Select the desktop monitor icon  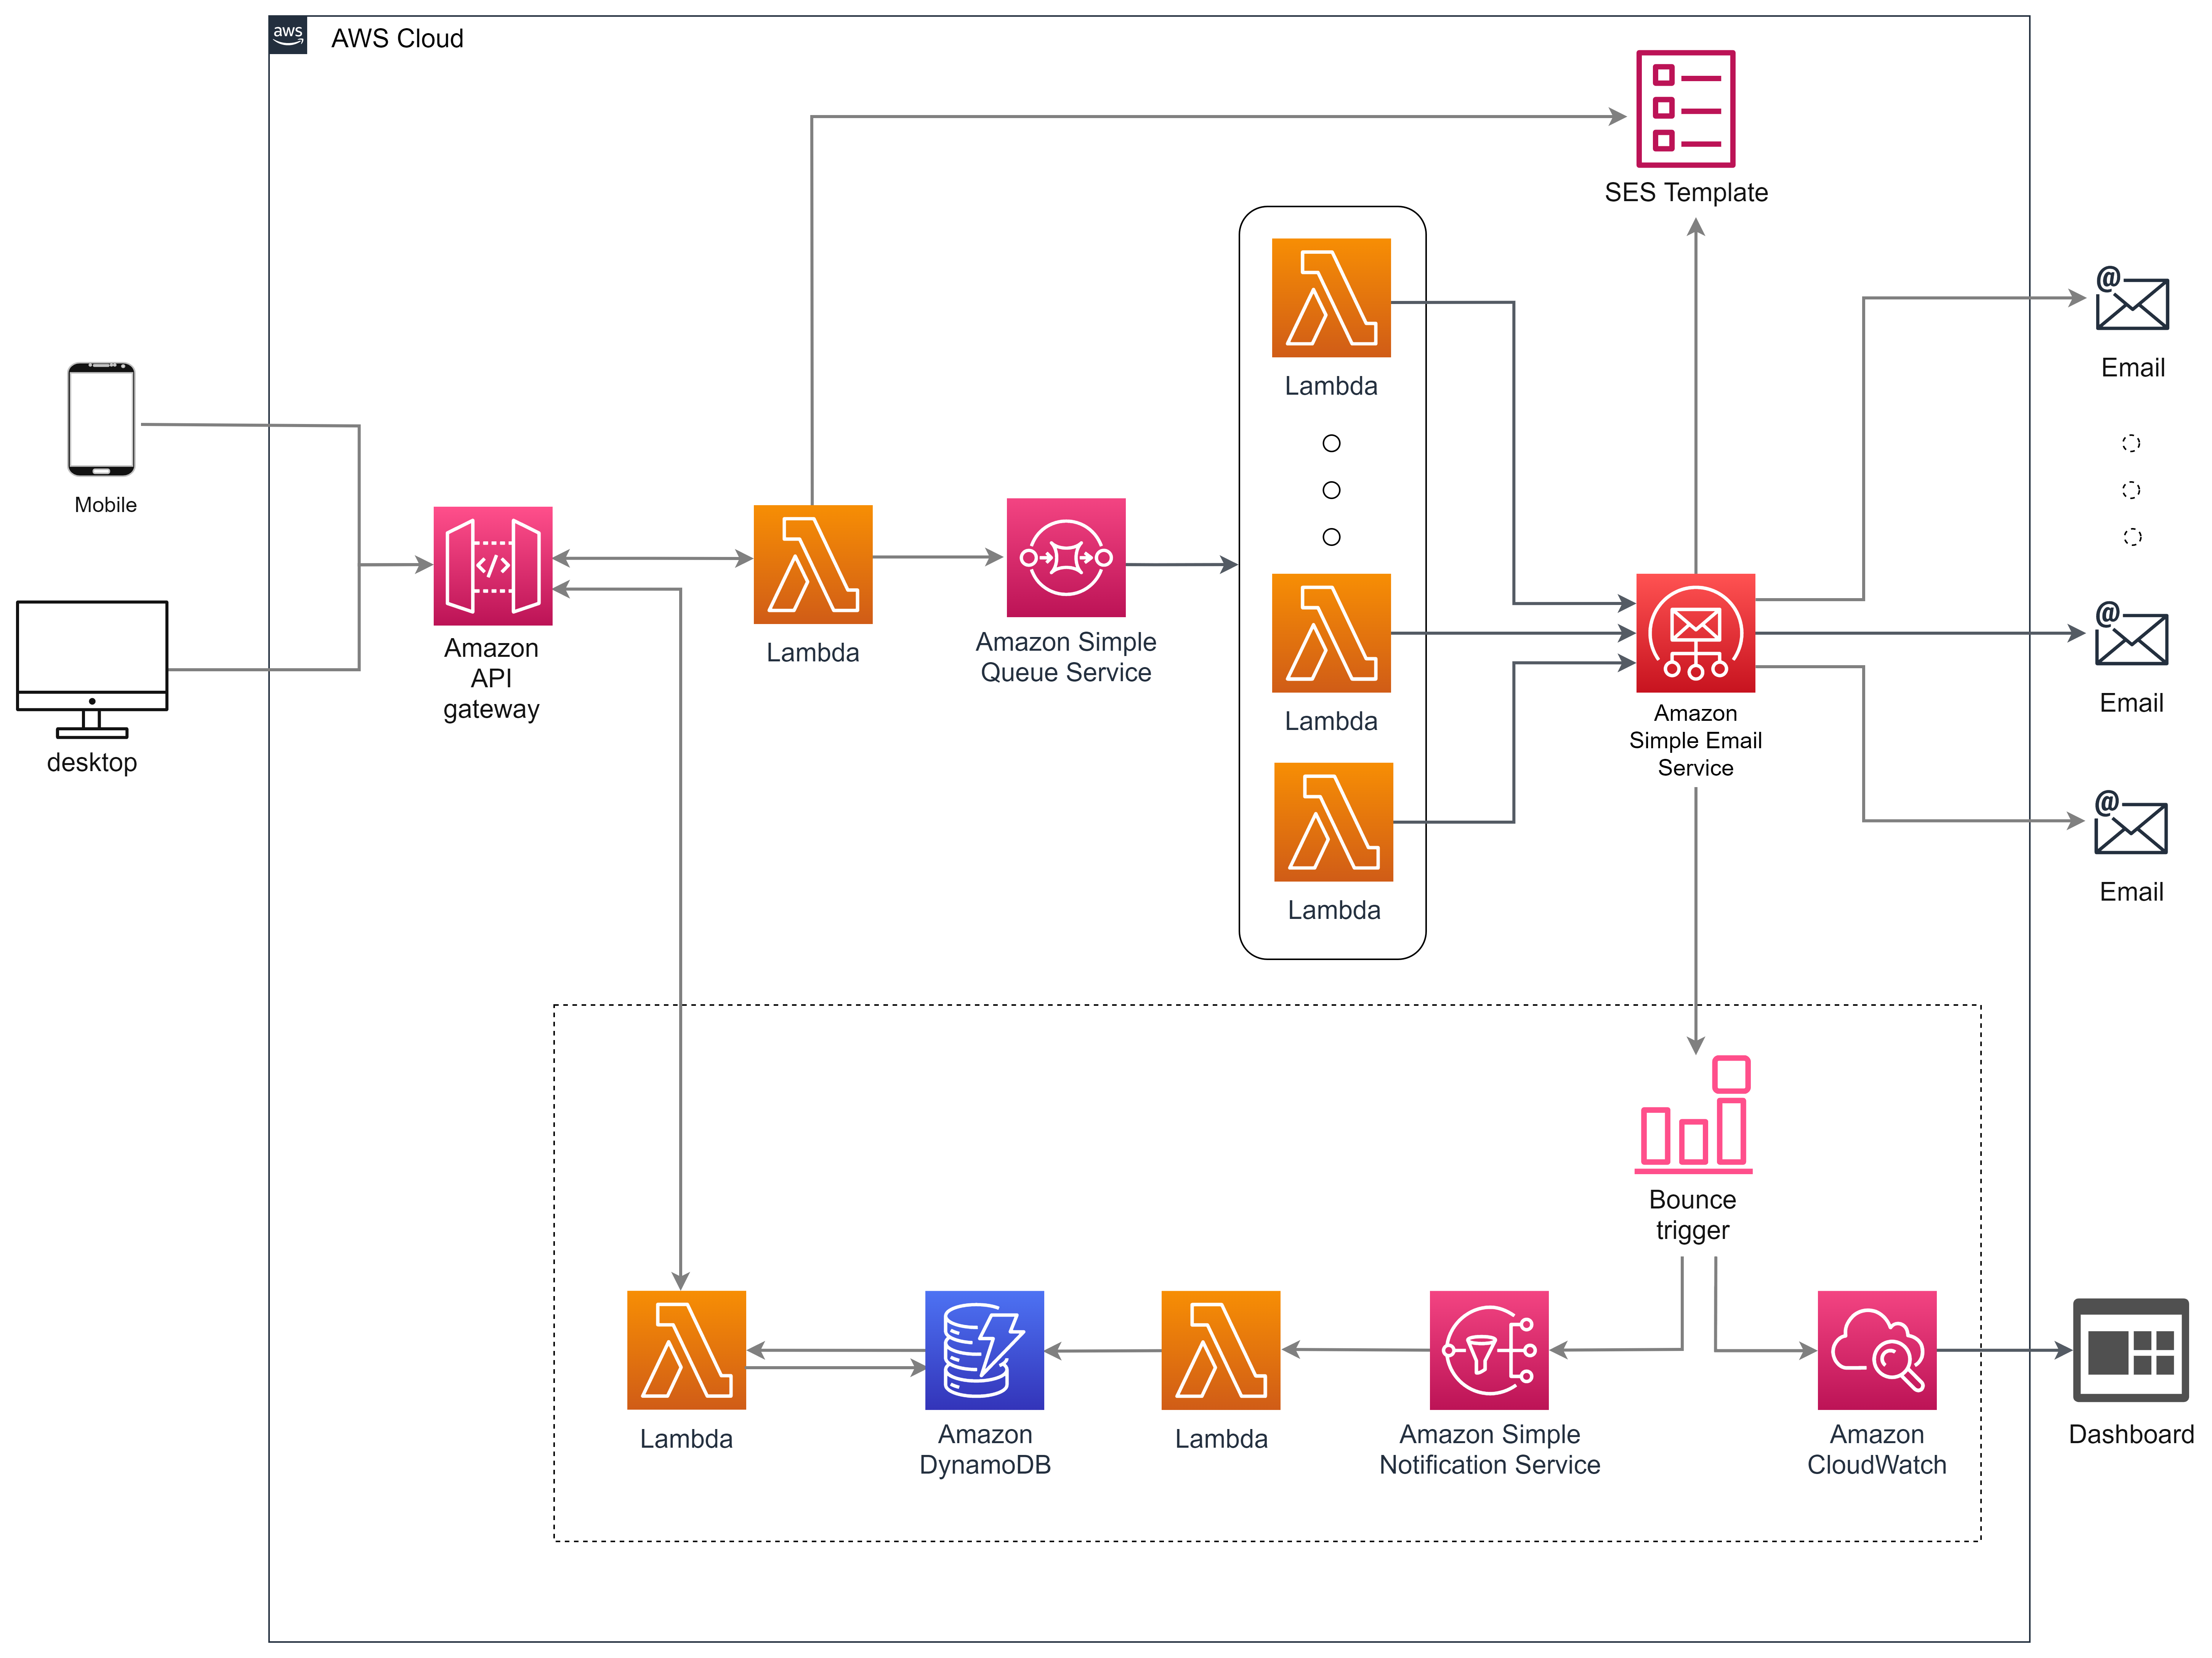pos(92,670)
